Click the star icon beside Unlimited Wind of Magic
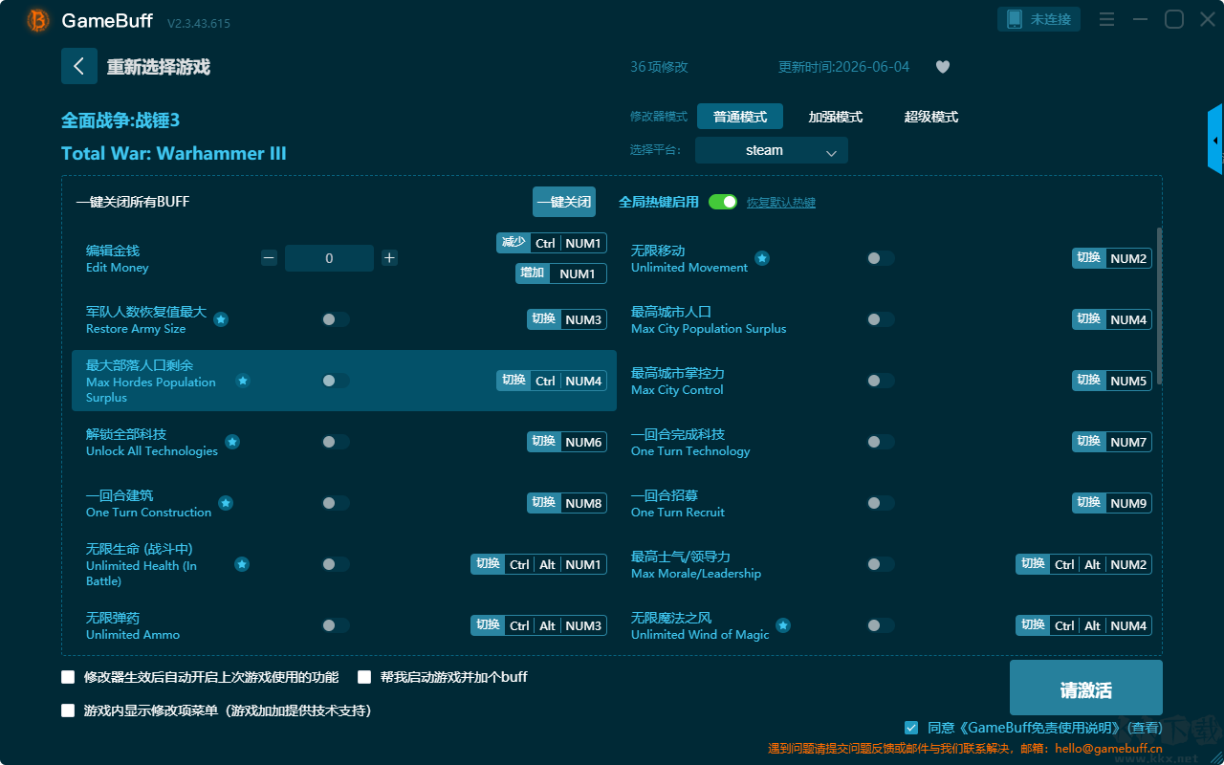 (x=783, y=625)
